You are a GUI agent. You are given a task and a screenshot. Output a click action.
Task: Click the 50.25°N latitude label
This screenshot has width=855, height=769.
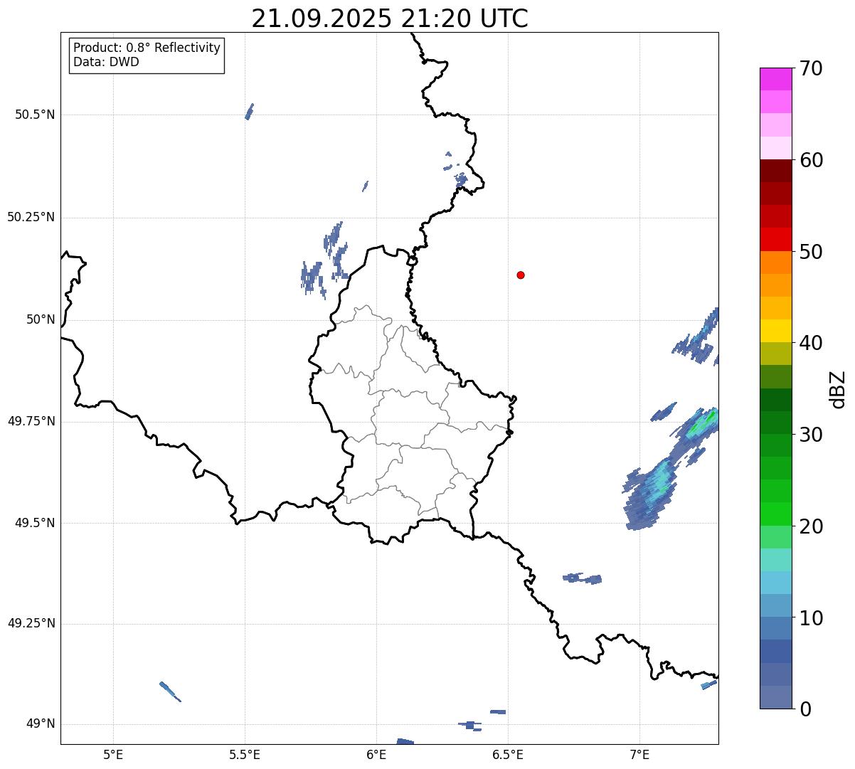point(31,217)
